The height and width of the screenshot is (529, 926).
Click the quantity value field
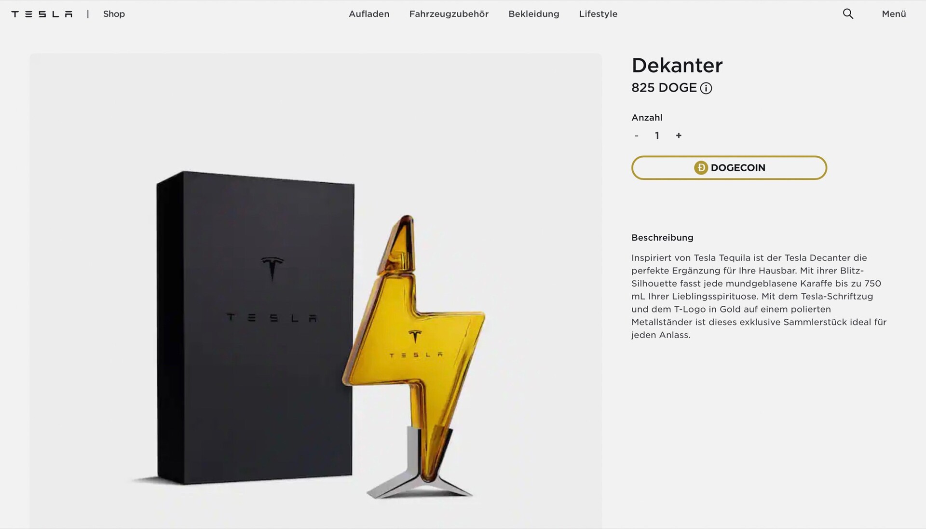pyautogui.click(x=657, y=136)
